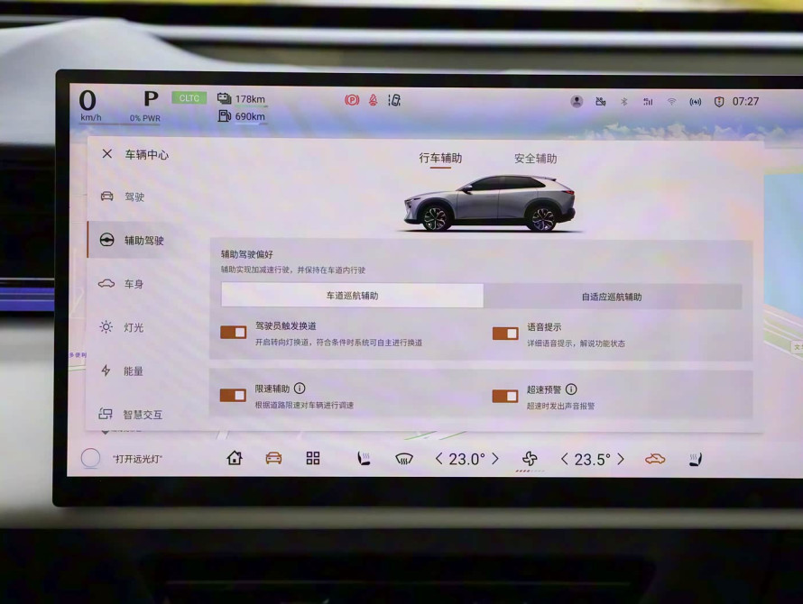Switch to the 安全辅助 tab

[536, 159]
